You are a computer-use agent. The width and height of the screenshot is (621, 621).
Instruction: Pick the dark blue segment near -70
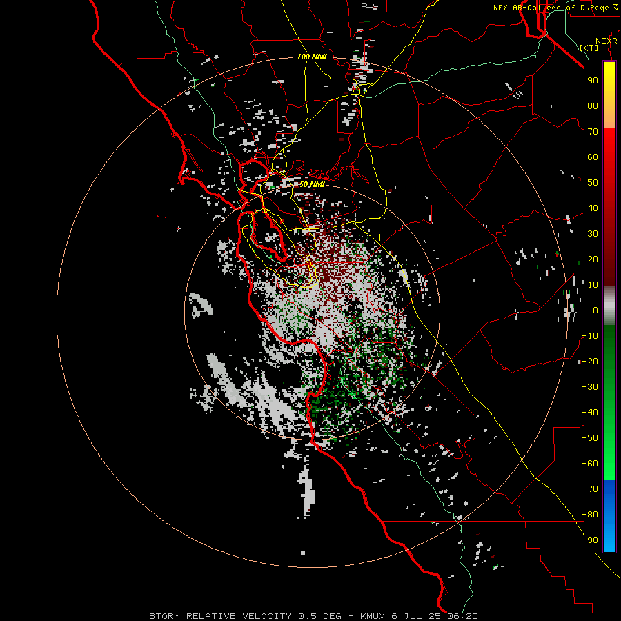pos(609,489)
